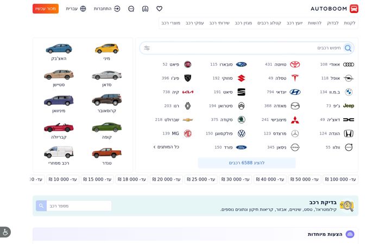
Task: Select the Toyota brand logo
Action: [295, 65]
